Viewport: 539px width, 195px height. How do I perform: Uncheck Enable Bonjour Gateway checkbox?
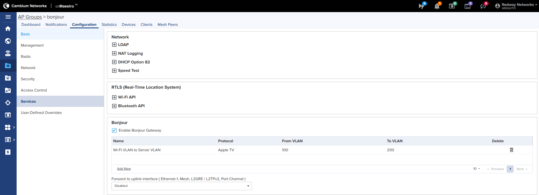click(114, 130)
